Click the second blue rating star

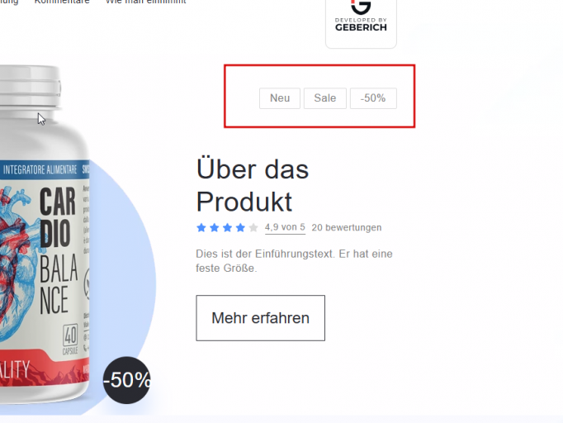[215, 227]
